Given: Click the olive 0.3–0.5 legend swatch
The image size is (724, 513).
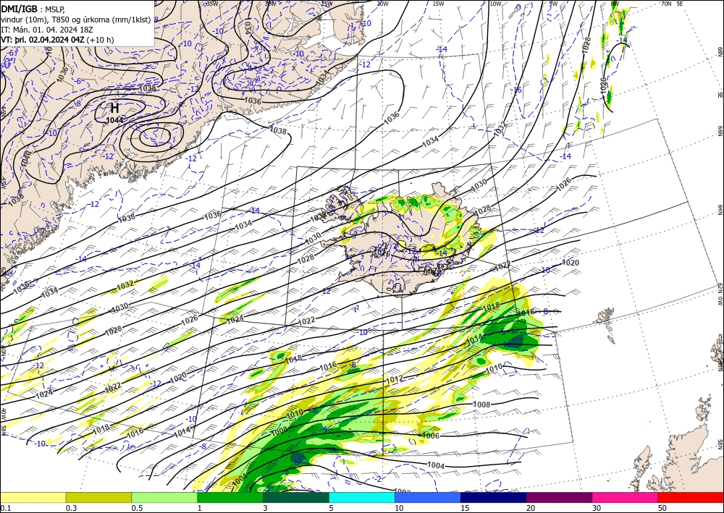Looking at the screenshot, I should point(98,497).
